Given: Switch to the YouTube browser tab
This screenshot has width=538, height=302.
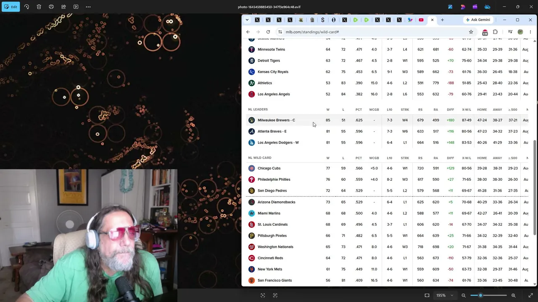Looking at the screenshot, I should tap(421, 20).
